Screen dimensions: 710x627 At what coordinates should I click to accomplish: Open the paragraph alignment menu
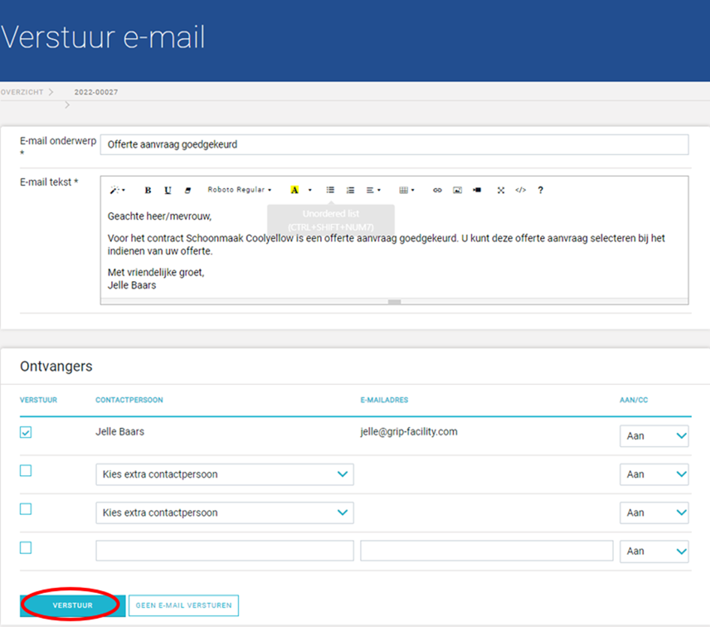point(373,190)
